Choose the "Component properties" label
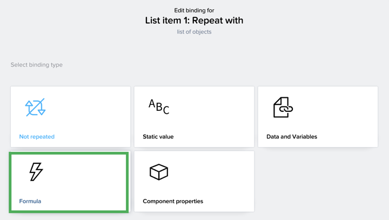 (173, 201)
